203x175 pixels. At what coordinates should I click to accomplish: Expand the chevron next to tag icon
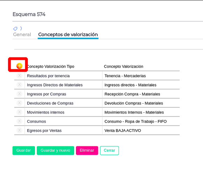pyautogui.click(x=21, y=28)
